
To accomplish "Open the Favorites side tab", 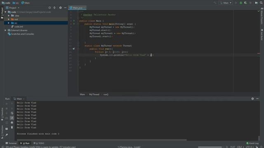I will (x=2, y=114).
